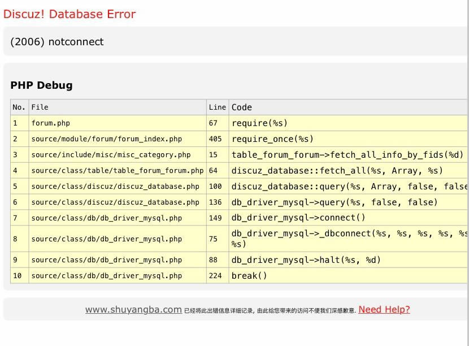Click the '(2006) notconnect' error message
This screenshot has height=346, width=469.
(x=57, y=42)
